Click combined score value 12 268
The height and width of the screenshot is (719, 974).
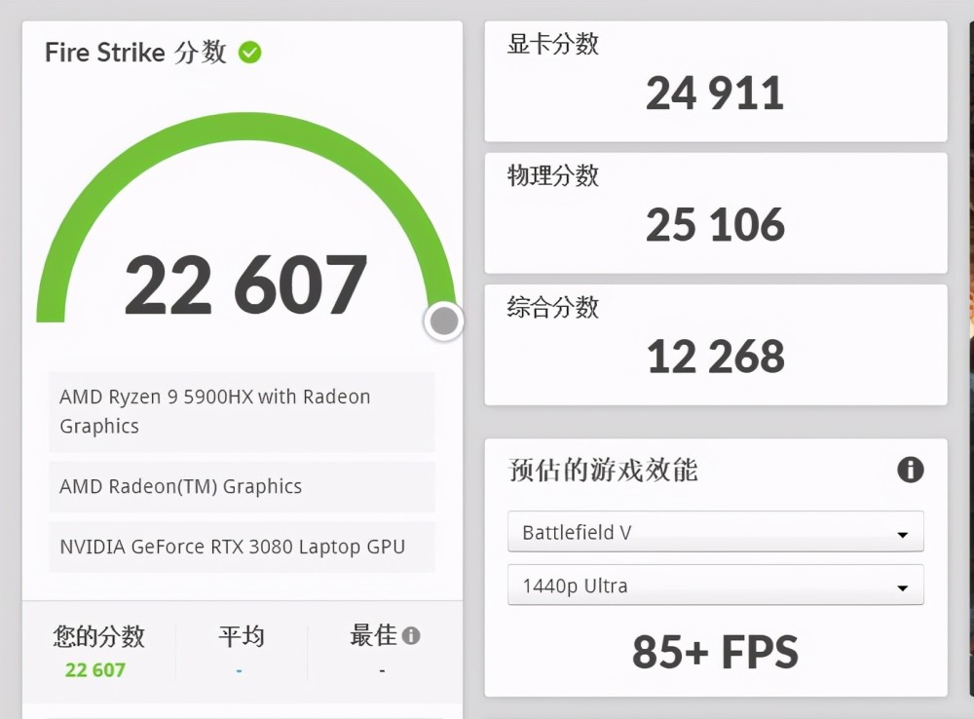click(716, 357)
